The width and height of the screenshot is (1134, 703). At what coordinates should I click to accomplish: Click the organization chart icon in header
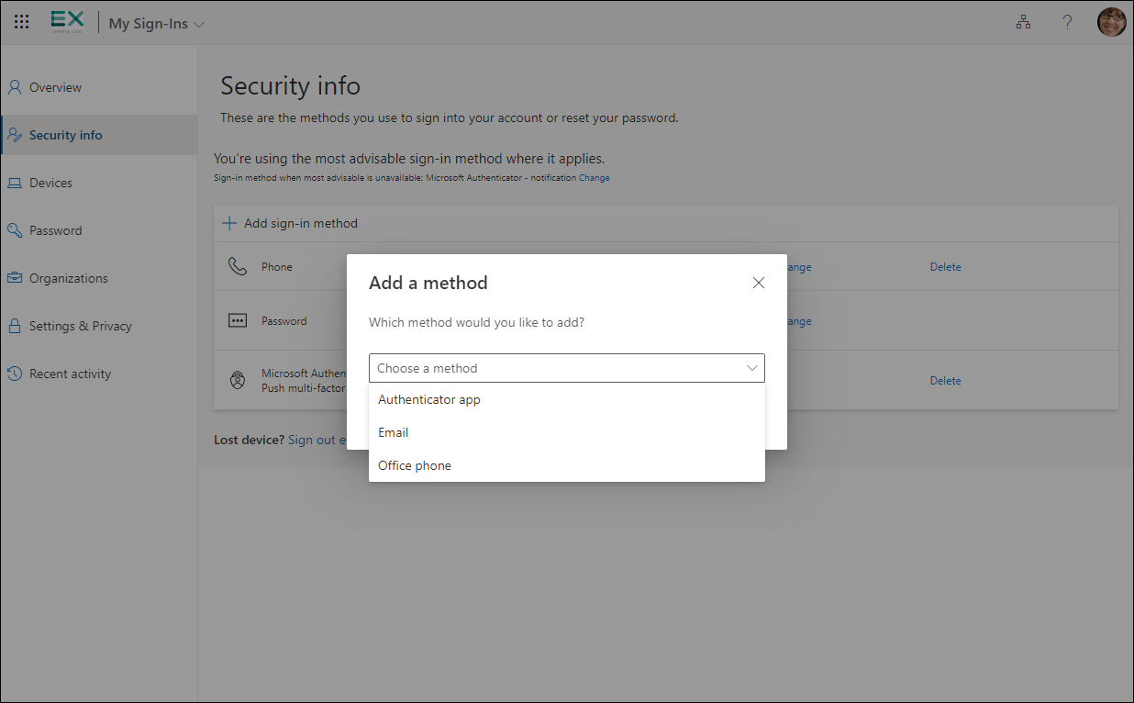coord(1023,23)
